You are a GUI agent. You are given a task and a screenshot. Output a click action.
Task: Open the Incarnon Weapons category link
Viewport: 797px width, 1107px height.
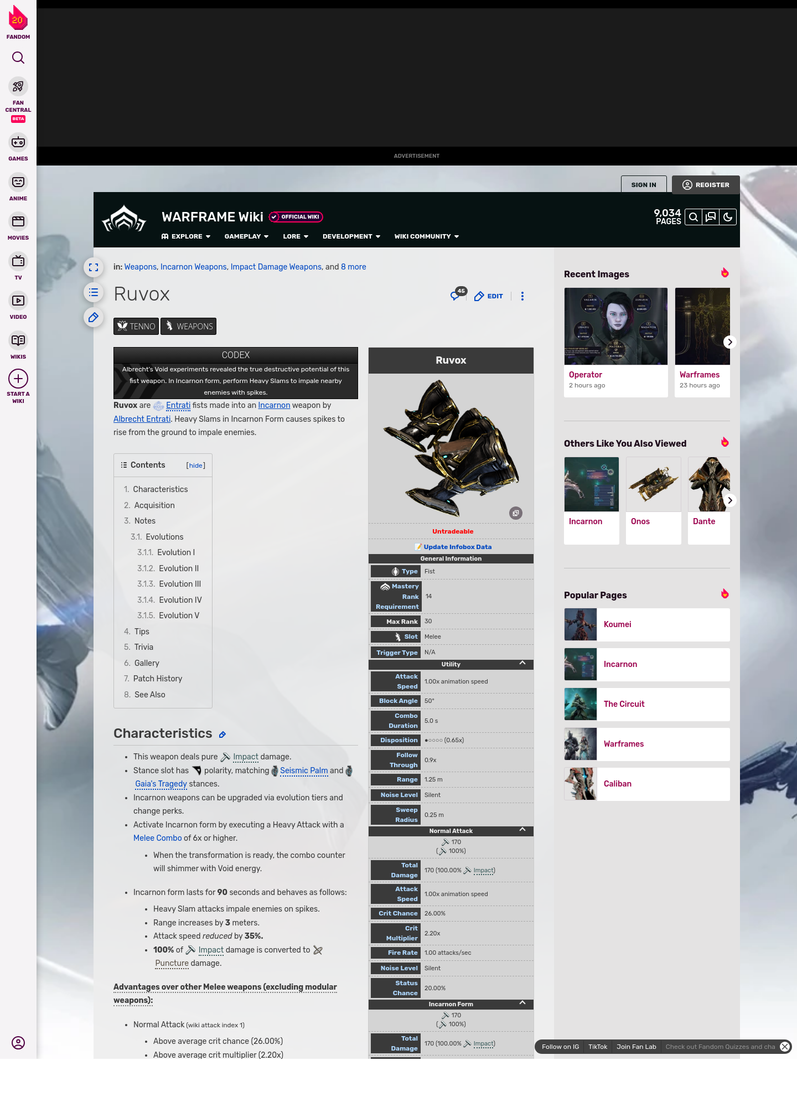pyautogui.click(x=194, y=267)
